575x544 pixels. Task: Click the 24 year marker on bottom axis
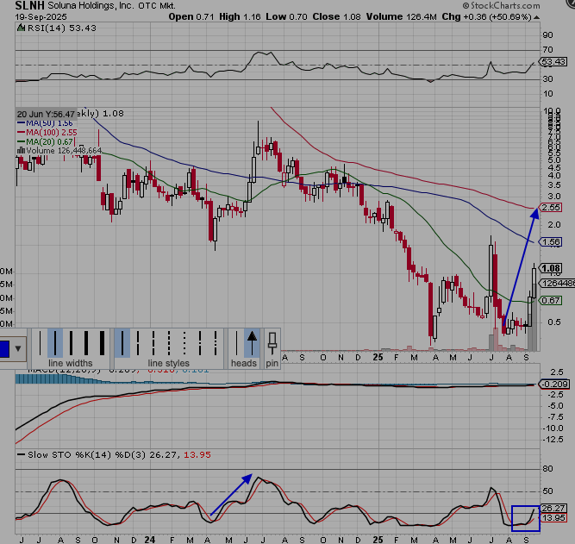tap(150, 540)
